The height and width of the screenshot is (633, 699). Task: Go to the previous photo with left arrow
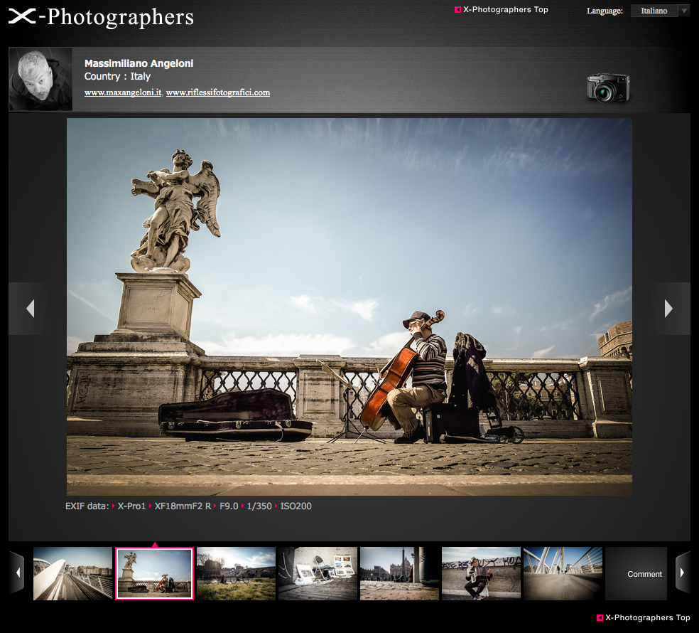coord(29,308)
